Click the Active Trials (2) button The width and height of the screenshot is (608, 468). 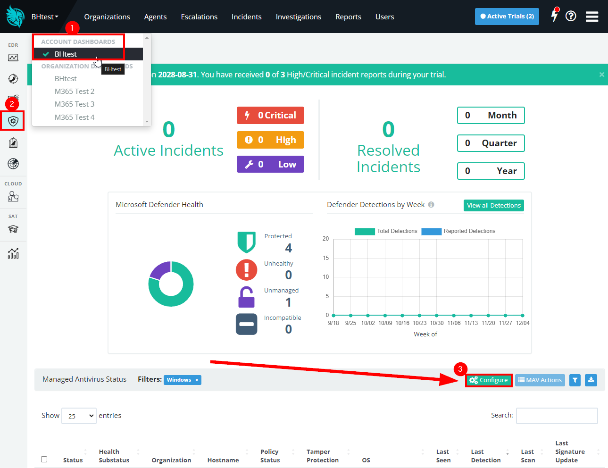pyautogui.click(x=507, y=17)
